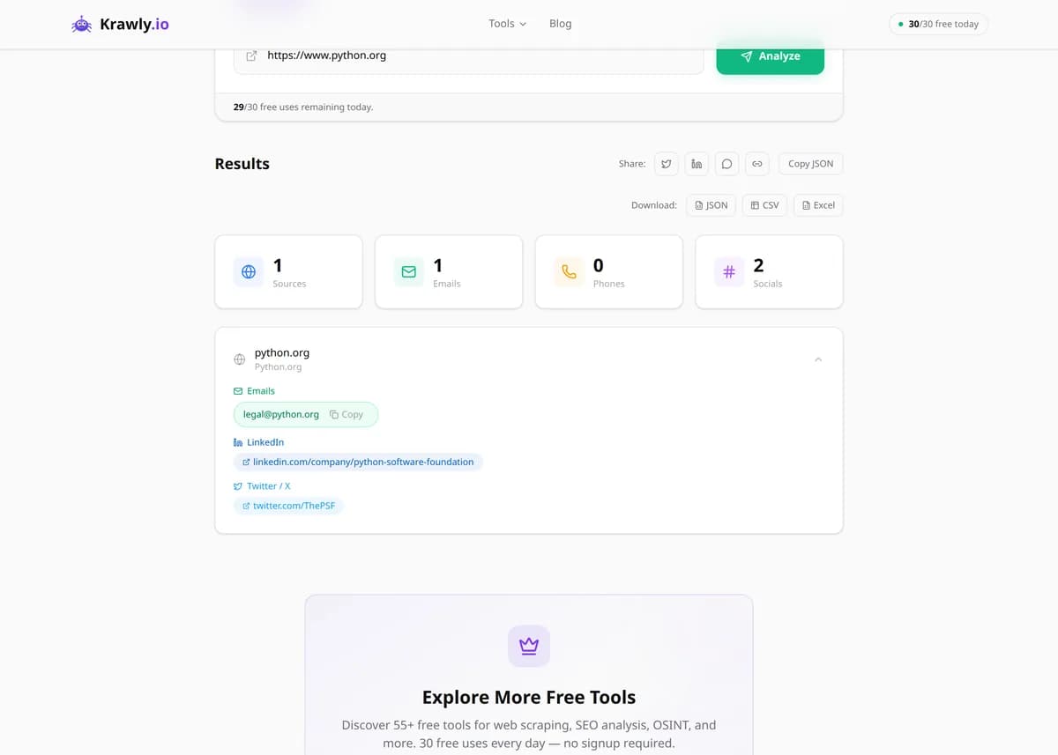Open the twitter.com/ThePSF link
Image resolution: width=1058 pixels, height=755 pixels.
coord(288,506)
